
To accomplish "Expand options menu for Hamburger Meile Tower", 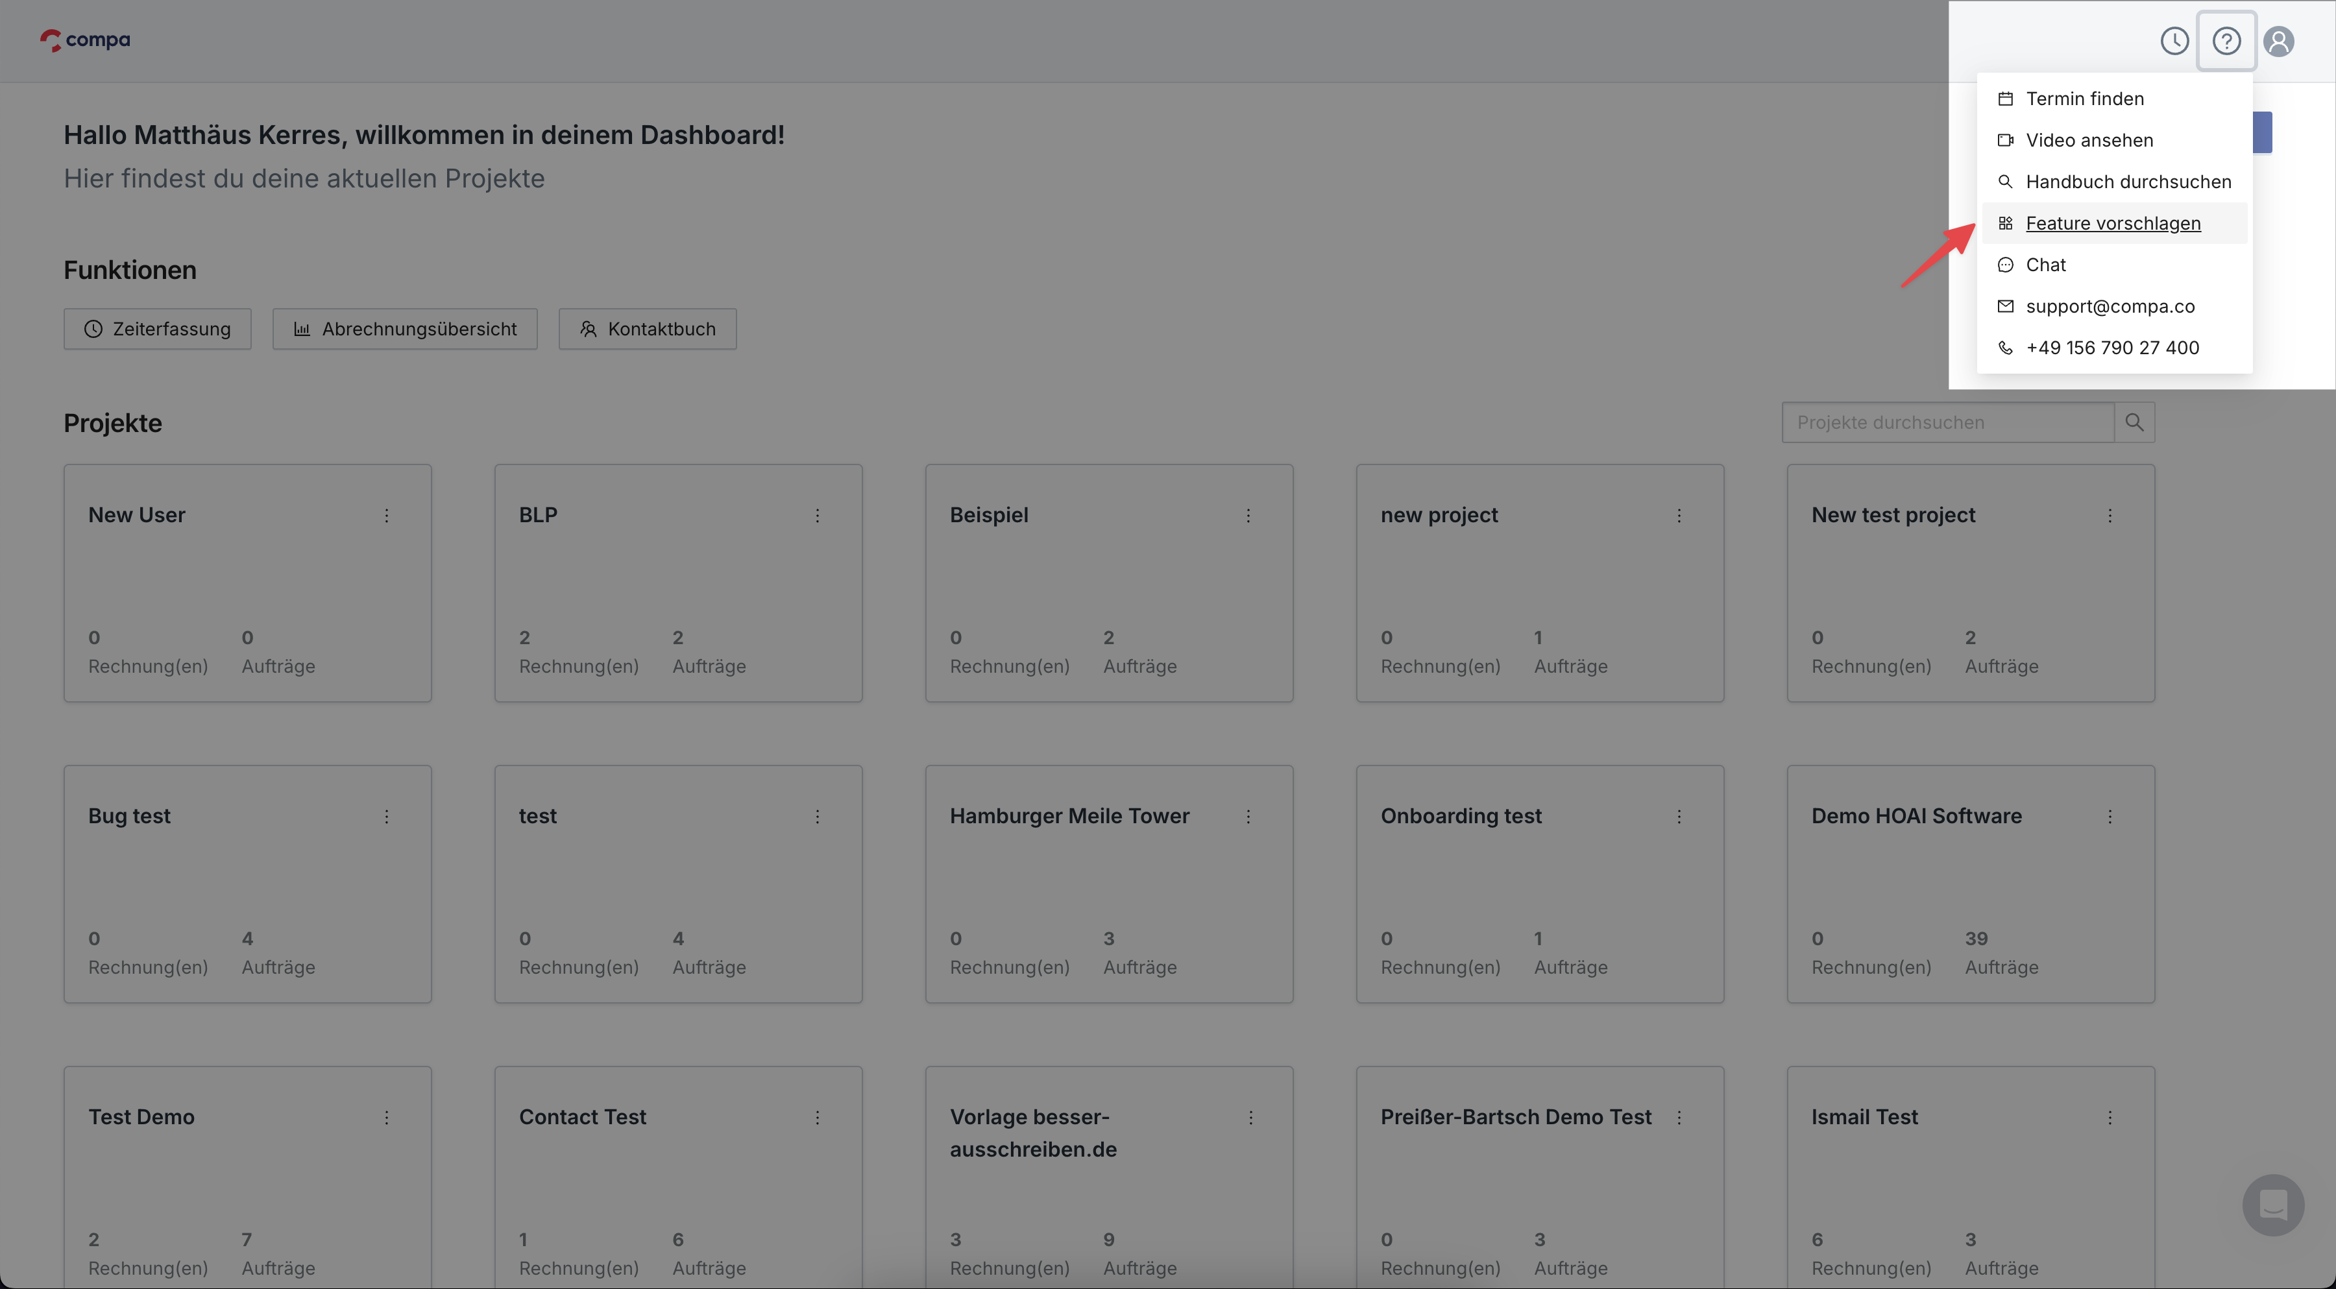I will coord(1248,817).
